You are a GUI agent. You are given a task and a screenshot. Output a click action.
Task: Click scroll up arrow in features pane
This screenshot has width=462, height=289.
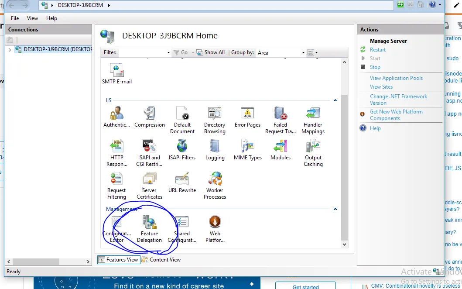[344, 62]
